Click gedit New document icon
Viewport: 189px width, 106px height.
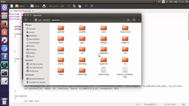tap(12, 6)
